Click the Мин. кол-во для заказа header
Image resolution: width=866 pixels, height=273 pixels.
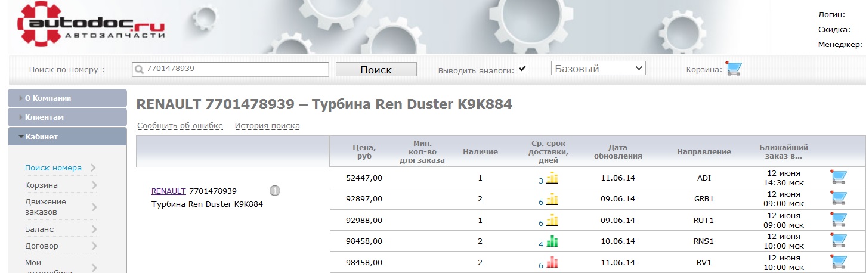point(422,152)
